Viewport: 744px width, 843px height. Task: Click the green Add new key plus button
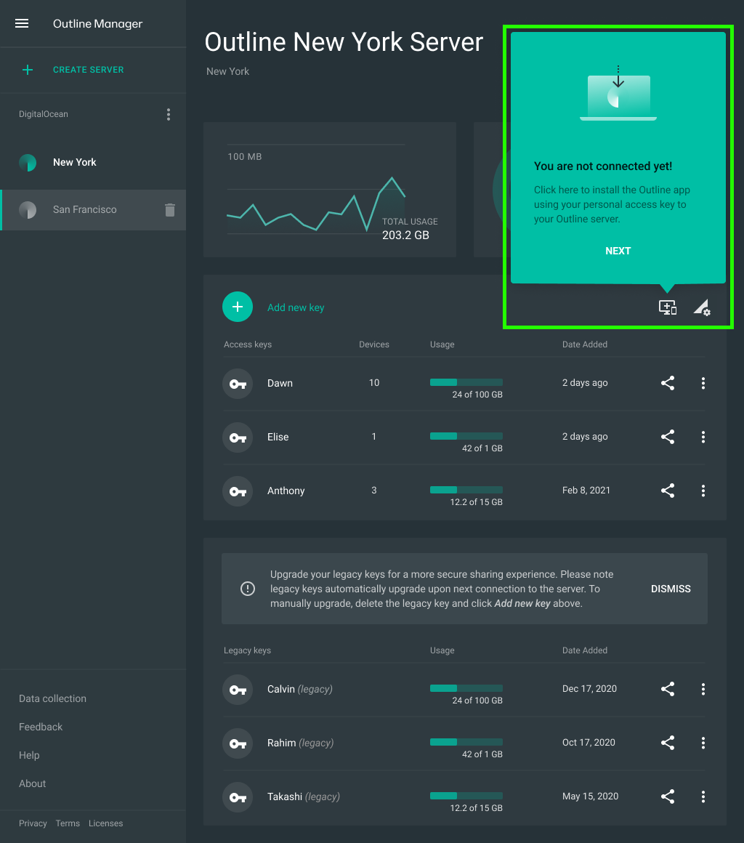(x=238, y=307)
